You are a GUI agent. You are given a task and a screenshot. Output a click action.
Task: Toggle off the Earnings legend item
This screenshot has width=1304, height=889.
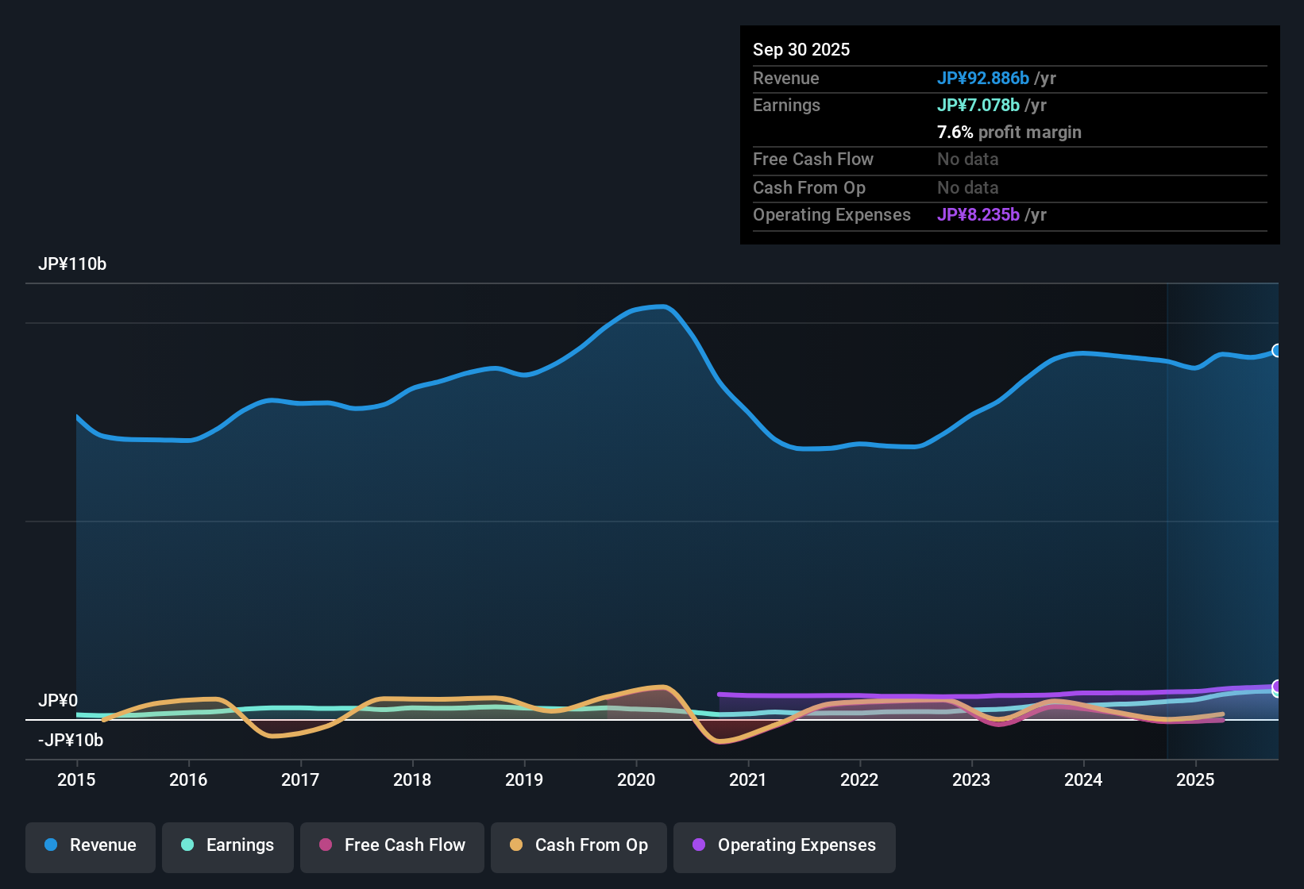tap(227, 845)
